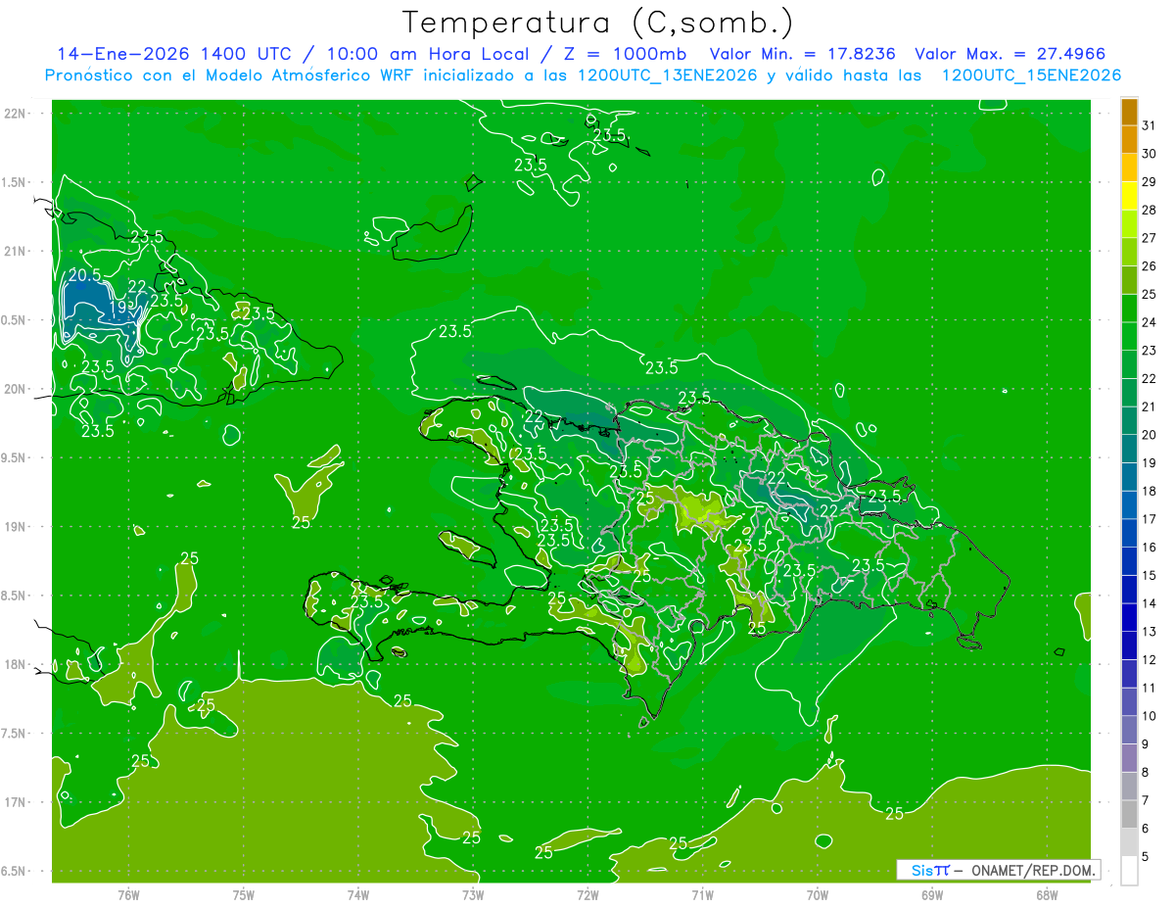1175x908 pixels.
Task: Pick the lime swatch between 27 and 28
Action: pyautogui.click(x=1129, y=224)
